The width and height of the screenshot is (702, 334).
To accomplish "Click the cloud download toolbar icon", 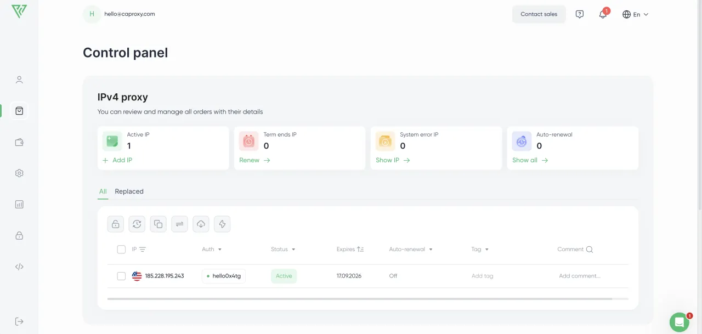I will 201,224.
